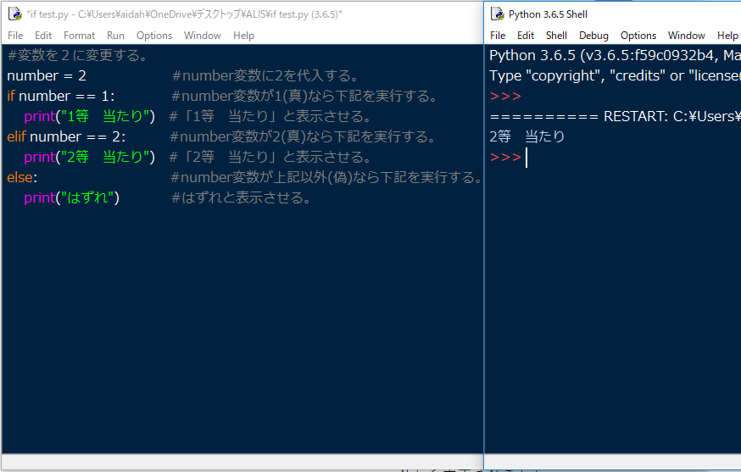
Task: Click the print("はずれ") statement
Action: coord(72,198)
